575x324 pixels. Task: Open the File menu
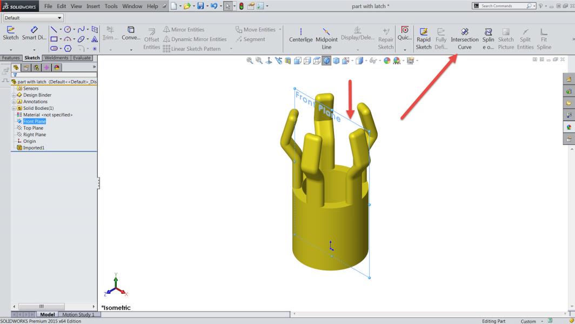click(x=48, y=6)
